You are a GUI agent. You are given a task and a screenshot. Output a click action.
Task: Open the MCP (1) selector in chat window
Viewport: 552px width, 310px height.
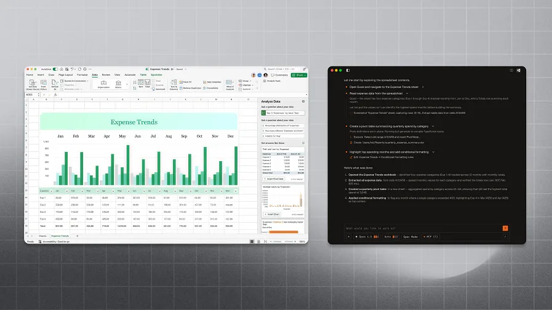pos(431,237)
